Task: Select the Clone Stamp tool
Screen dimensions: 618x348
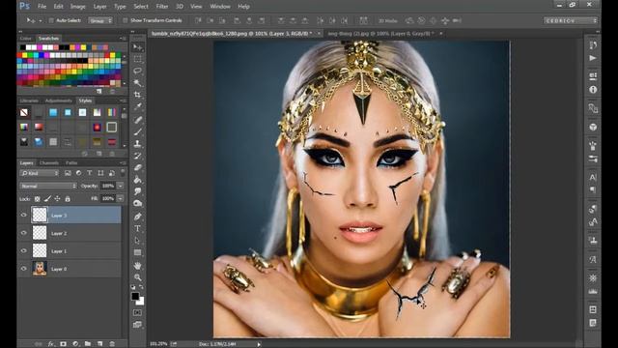Action: pyautogui.click(x=137, y=144)
